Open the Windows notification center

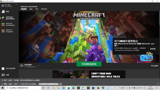156,88
